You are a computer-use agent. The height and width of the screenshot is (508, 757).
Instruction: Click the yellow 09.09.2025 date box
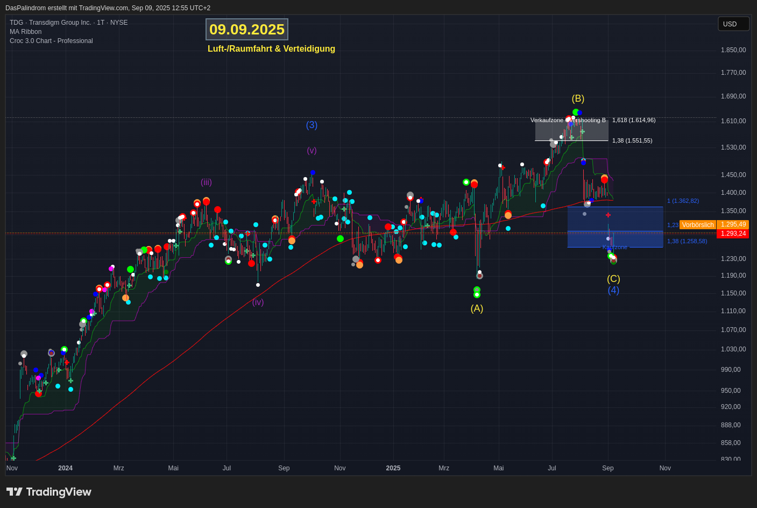[247, 30]
